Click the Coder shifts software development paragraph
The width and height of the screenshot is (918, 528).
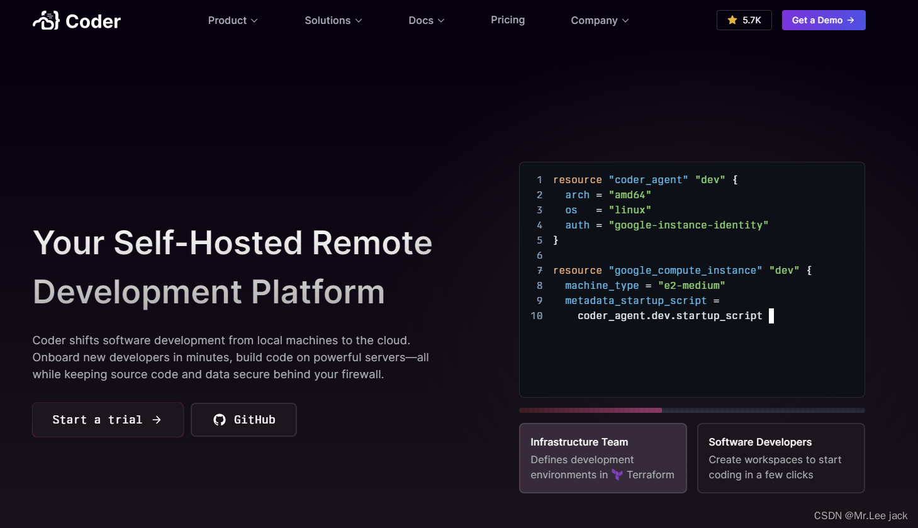[x=231, y=357]
